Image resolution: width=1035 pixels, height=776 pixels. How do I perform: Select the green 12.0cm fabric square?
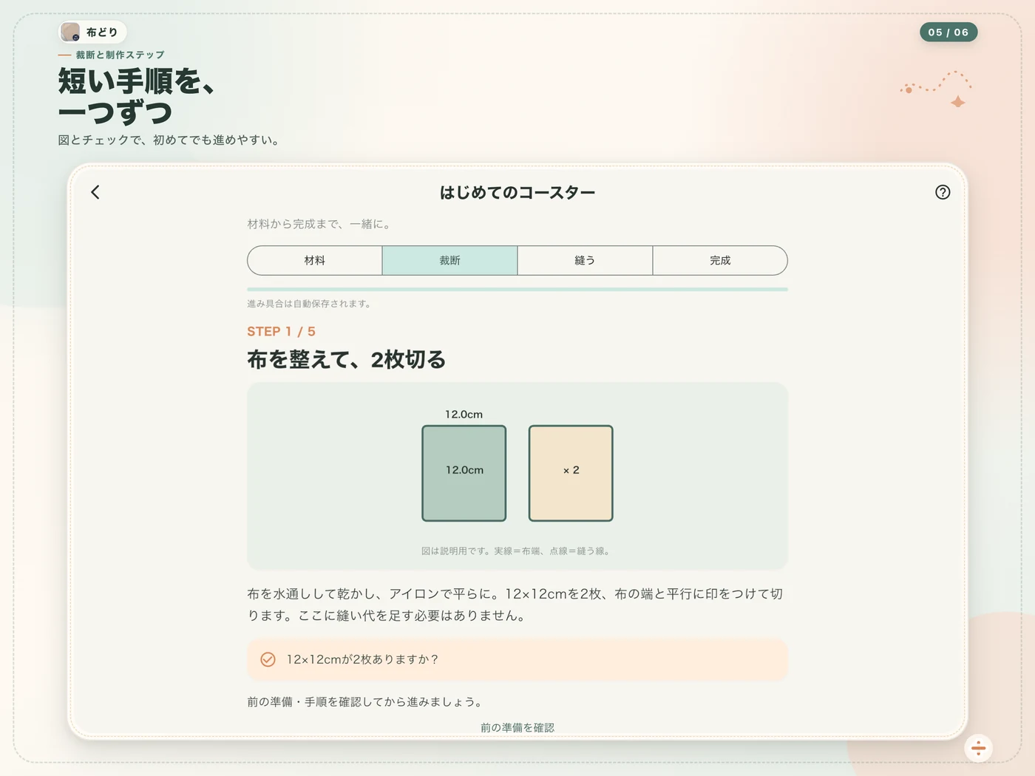464,473
